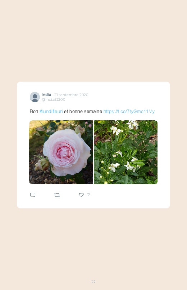Click the rosebud above the pink rose
The width and height of the screenshot is (187, 290).
click(80, 130)
